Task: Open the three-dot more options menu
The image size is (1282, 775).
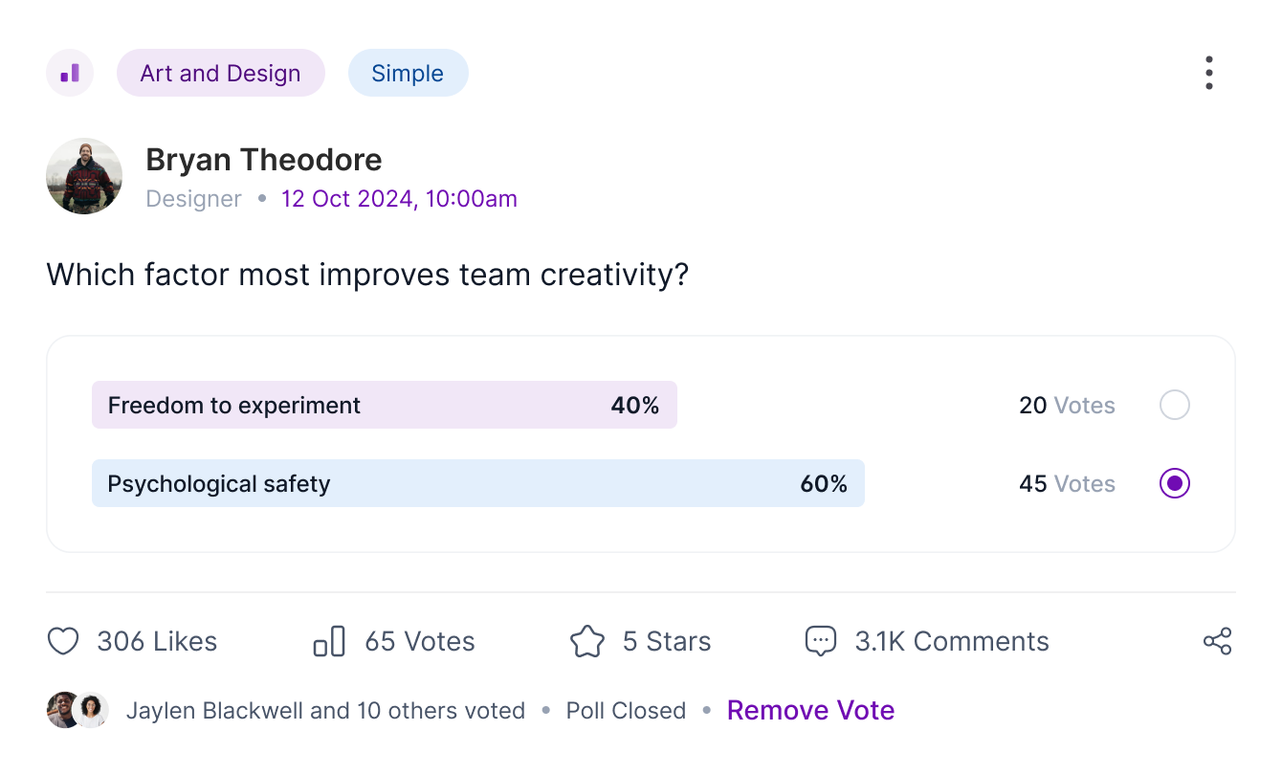Action: pyautogui.click(x=1209, y=73)
